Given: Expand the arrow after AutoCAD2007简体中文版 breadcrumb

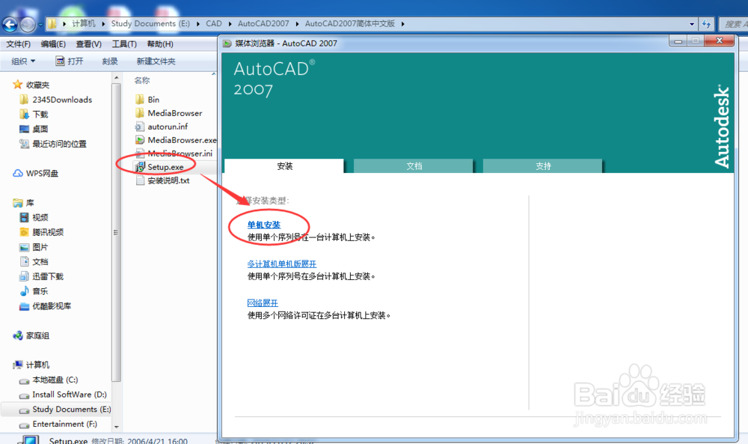Looking at the screenshot, I should tap(403, 24).
